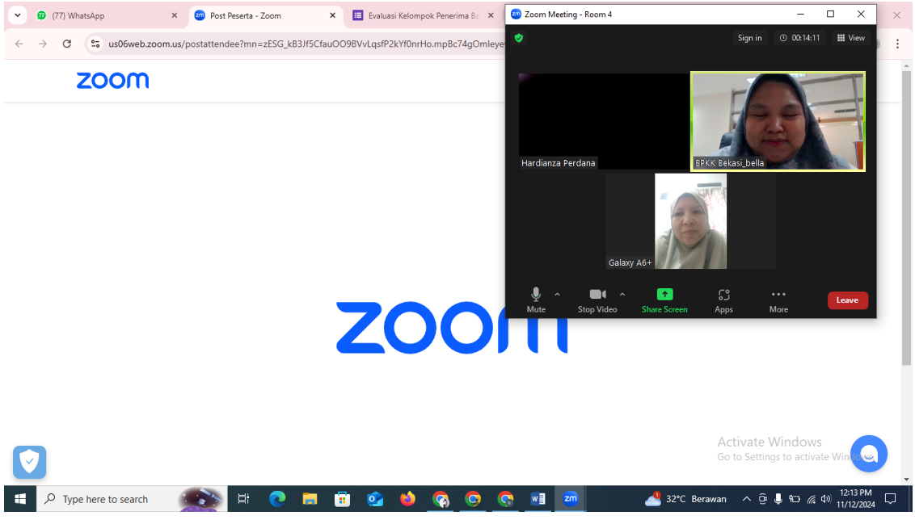Click the Type here to search box

131,500
